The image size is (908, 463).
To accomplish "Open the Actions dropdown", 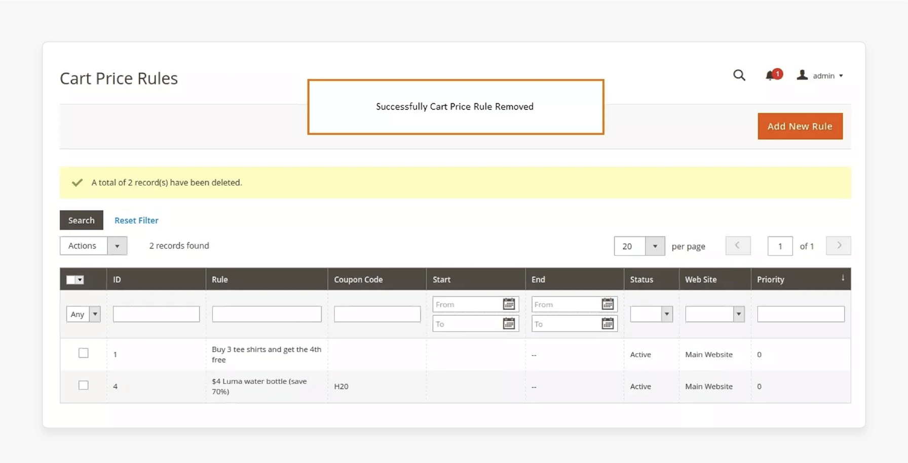I will pyautogui.click(x=93, y=246).
